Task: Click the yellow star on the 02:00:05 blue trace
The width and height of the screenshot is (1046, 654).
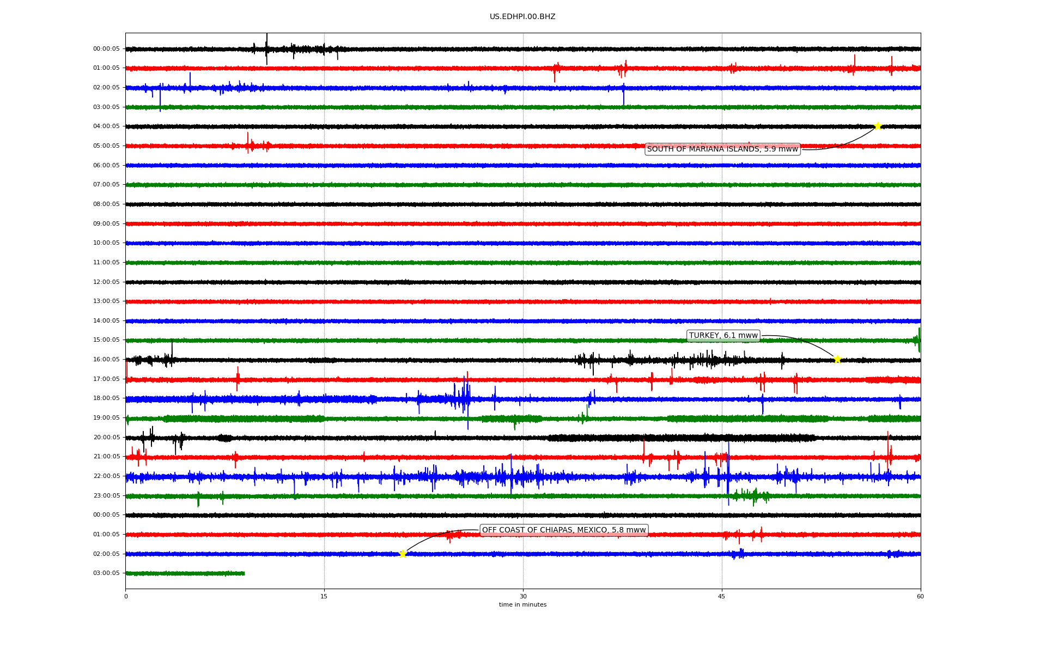Action: pos(403,554)
